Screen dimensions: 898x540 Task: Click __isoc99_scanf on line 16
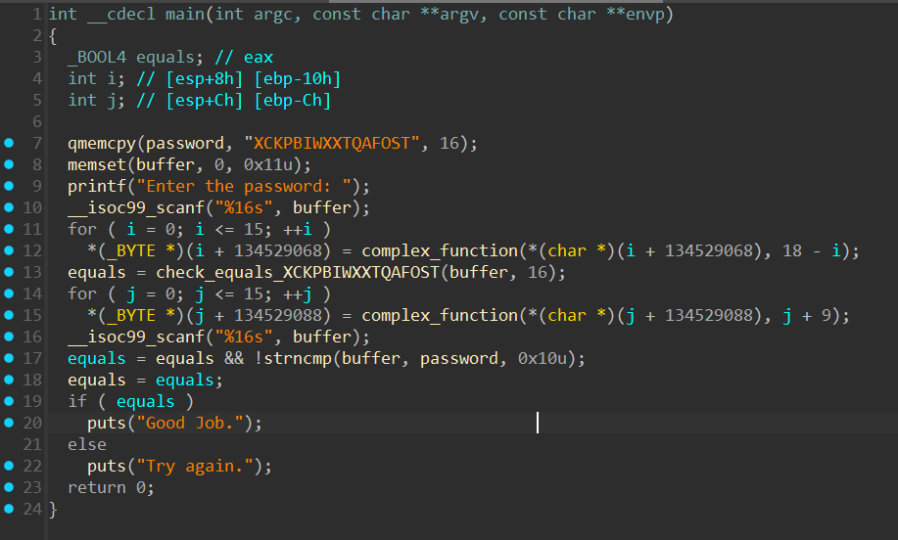pyautogui.click(x=136, y=337)
